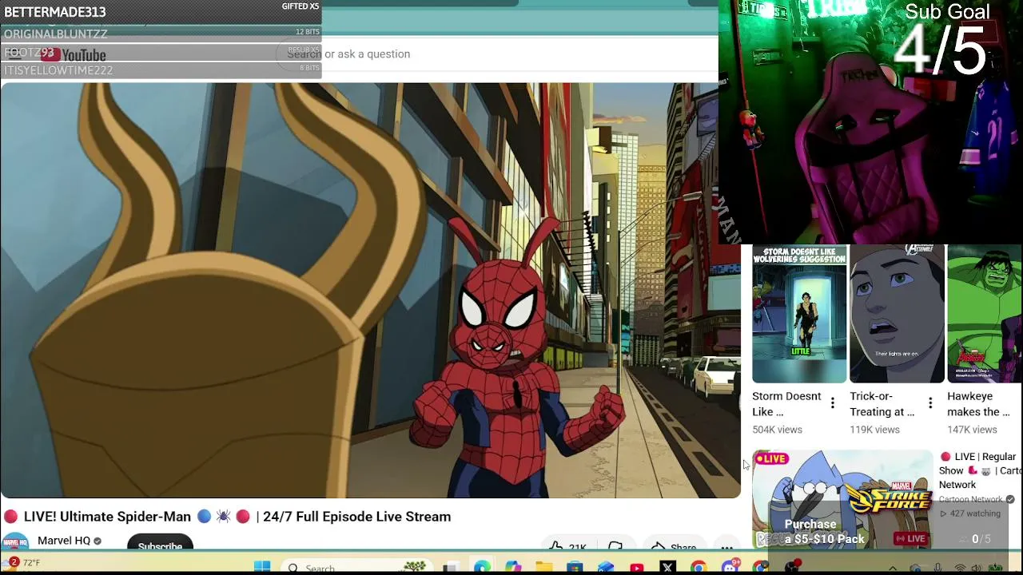1023x575 pixels.
Task: Open the 'Storm Doesnt Like ...' title
Action: 786,404
